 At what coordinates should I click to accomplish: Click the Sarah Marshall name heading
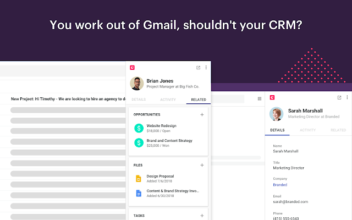305,111
